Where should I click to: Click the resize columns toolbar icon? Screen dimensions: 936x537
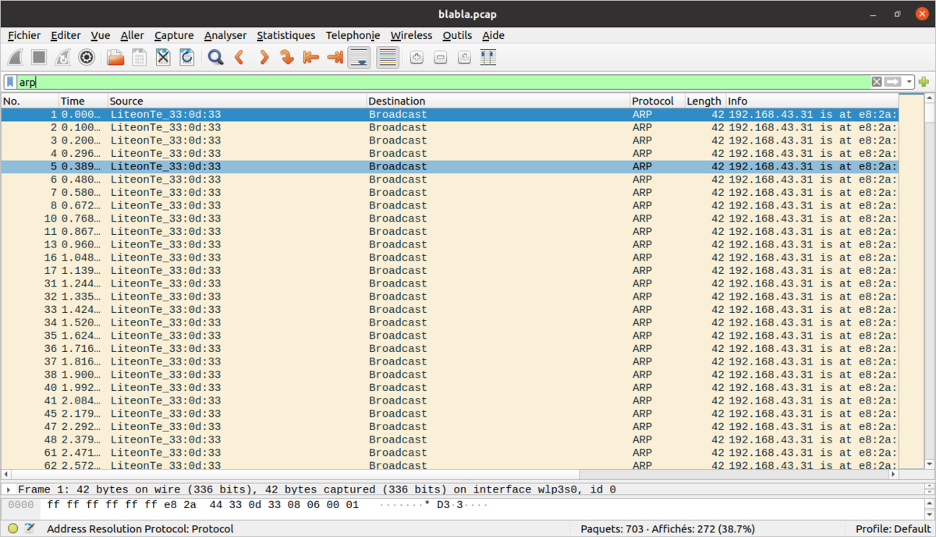coord(488,57)
